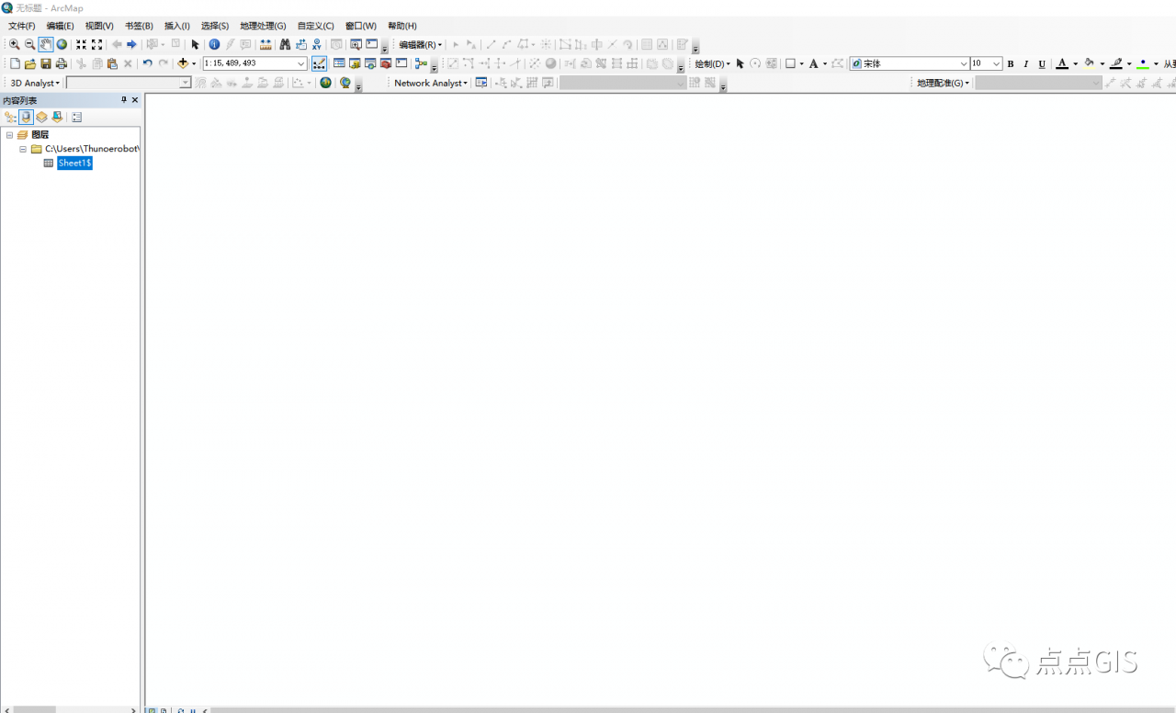
Task: Create a new map document
Action: [x=15, y=63]
